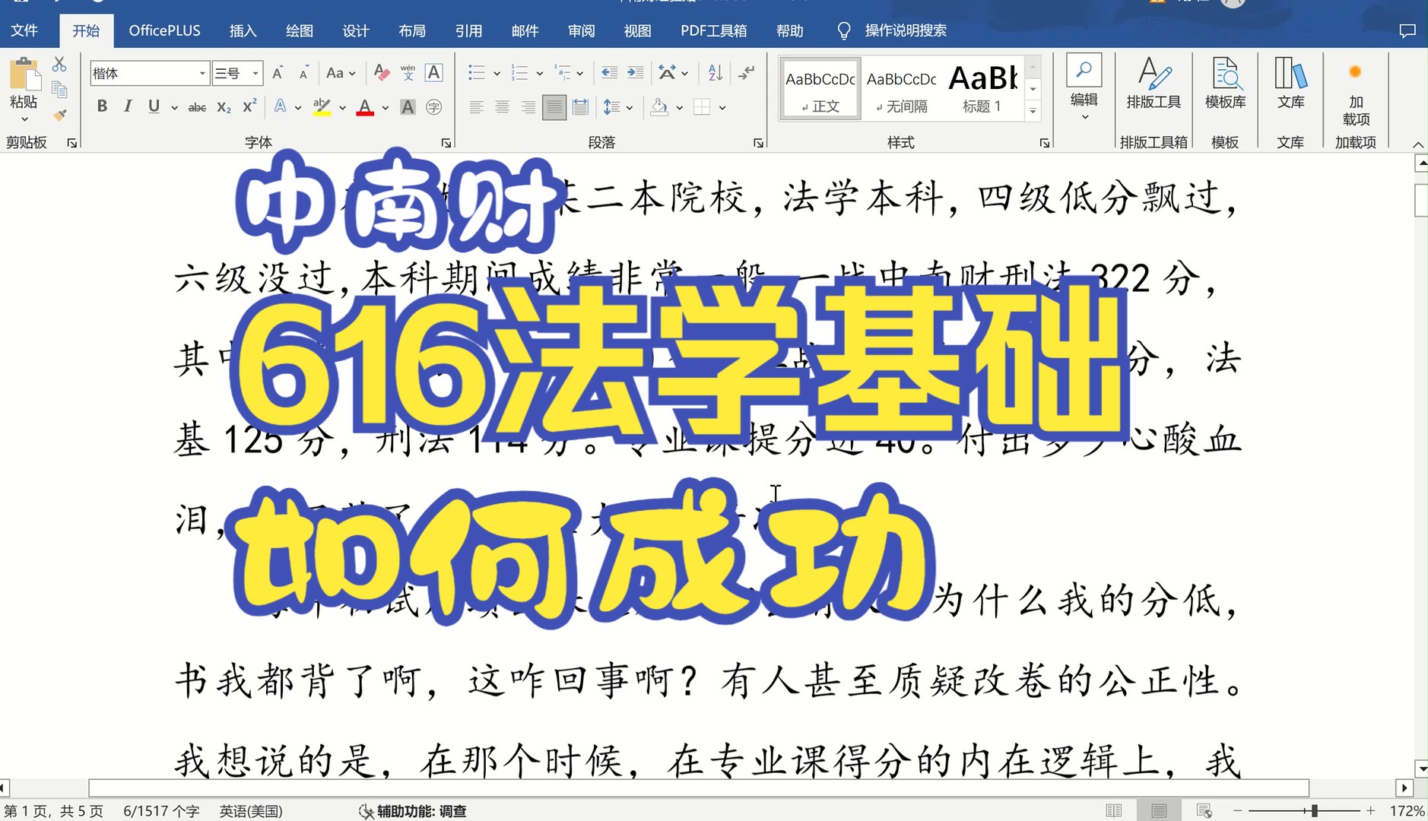Clear all formatting with eraser icon
This screenshot has width=1428, height=821.
(x=382, y=73)
